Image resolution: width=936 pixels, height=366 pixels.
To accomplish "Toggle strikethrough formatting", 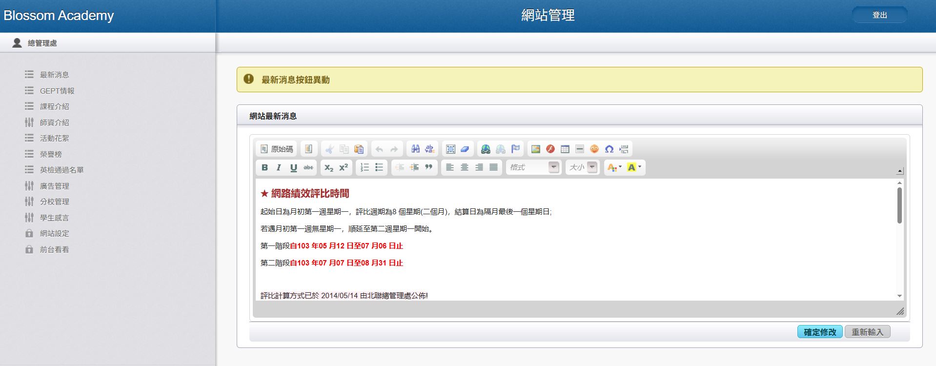I will 308,167.
